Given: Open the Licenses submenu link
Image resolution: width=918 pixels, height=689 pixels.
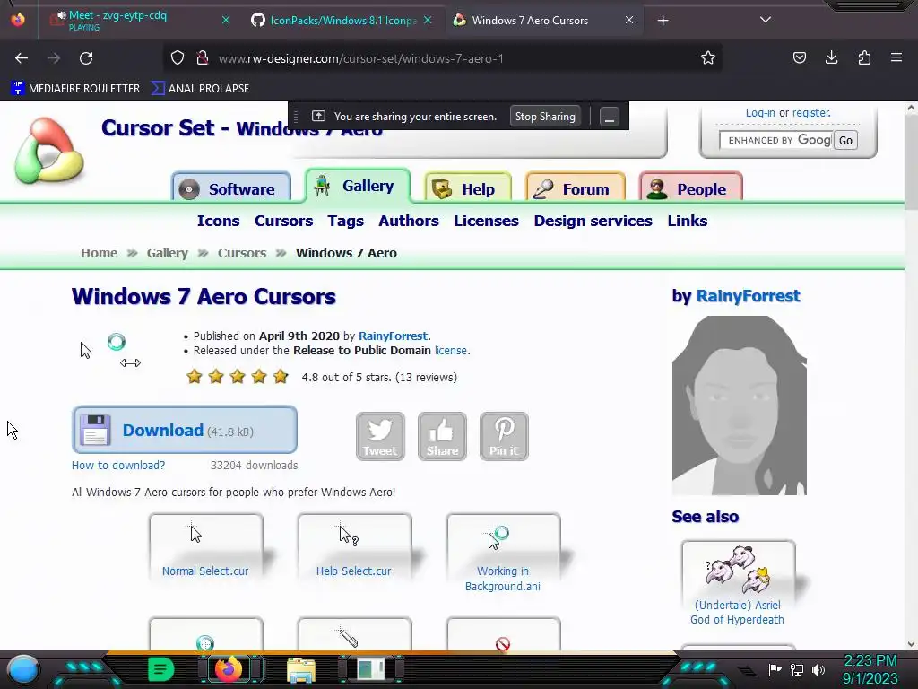Looking at the screenshot, I should pos(486,221).
